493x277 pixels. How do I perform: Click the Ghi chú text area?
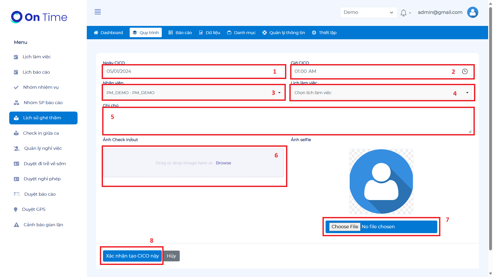coord(288,121)
